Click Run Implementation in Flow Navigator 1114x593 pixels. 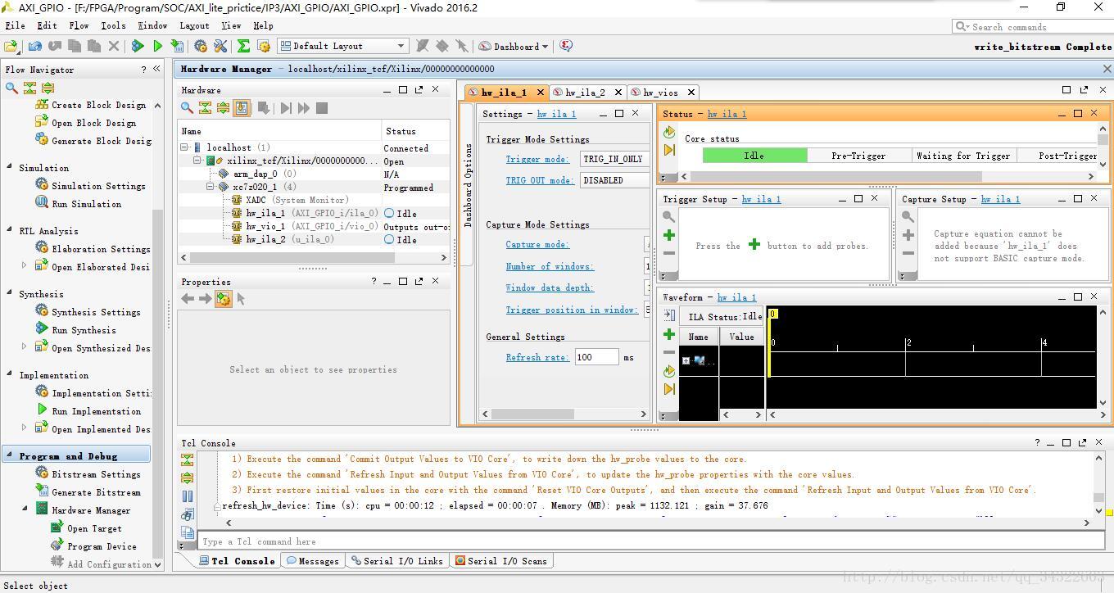pos(97,411)
